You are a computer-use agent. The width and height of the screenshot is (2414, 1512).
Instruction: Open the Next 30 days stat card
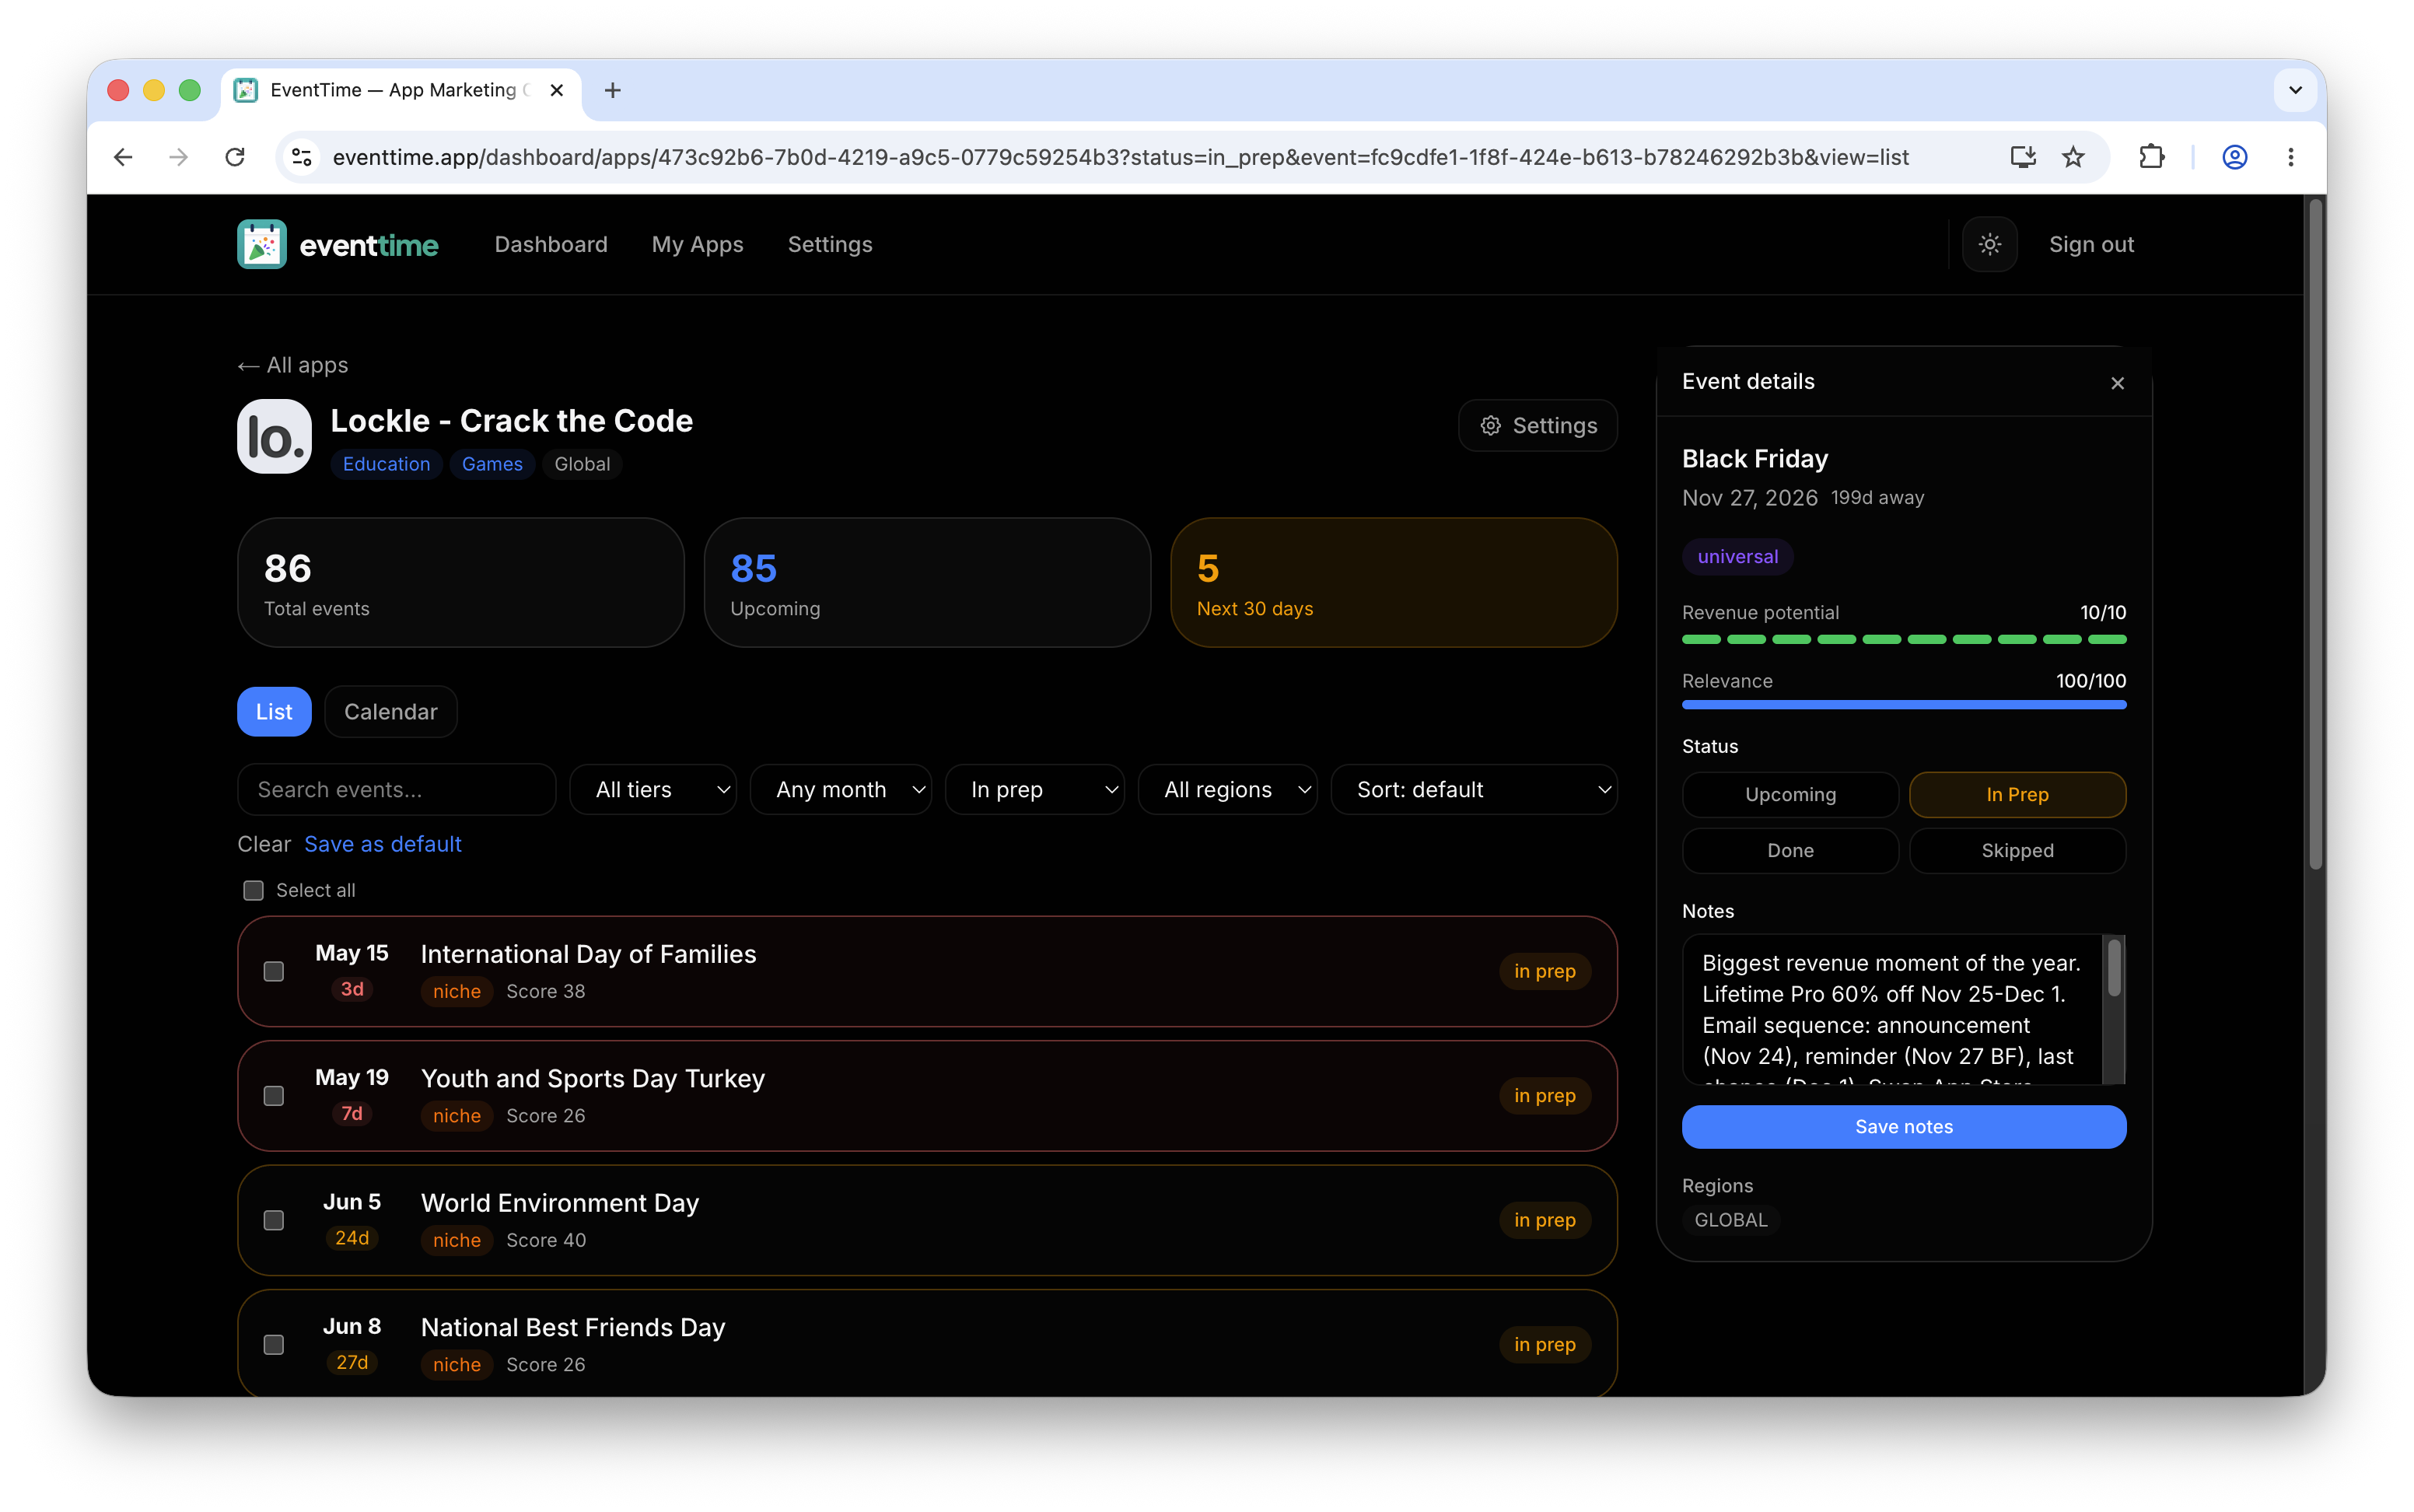1394,583
